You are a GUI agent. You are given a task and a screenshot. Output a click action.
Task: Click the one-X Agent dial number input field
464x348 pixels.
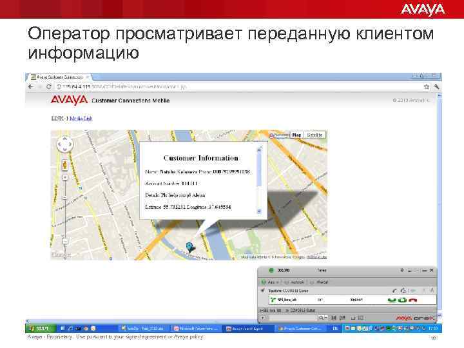(293, 318)
